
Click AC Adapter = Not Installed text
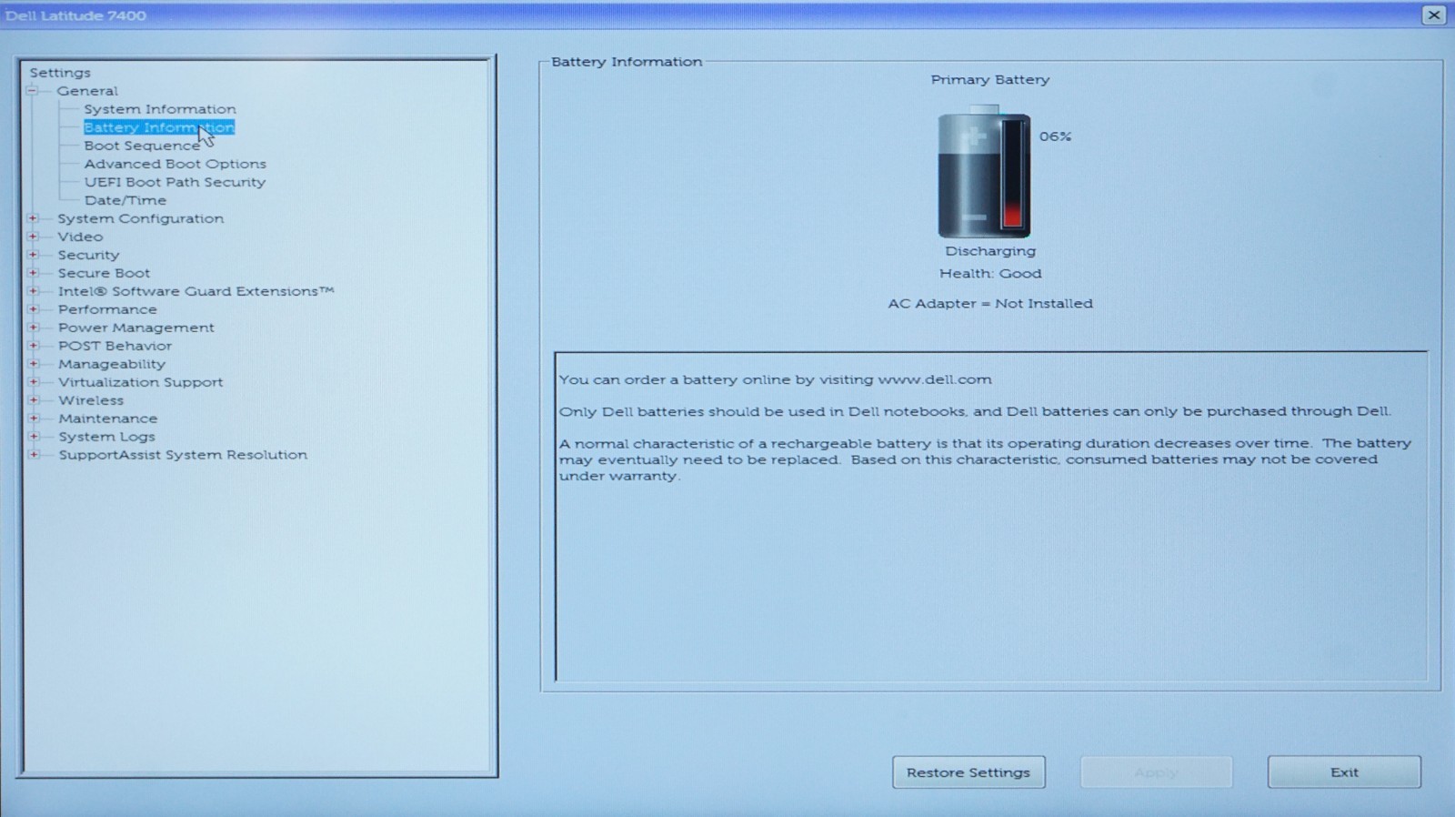point(990,304)
